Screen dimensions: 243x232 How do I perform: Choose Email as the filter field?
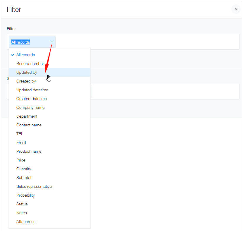(x=21, y=142)
